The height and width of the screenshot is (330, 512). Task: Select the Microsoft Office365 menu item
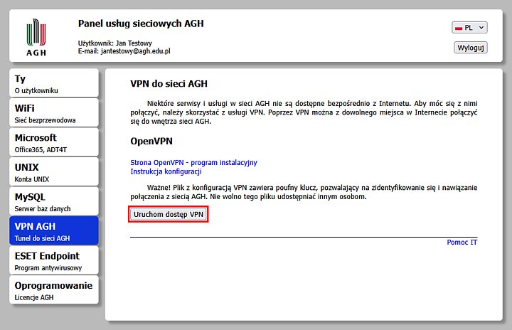point(54,142)
